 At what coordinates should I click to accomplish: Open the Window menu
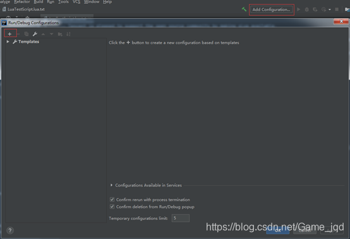click(92, 2)
